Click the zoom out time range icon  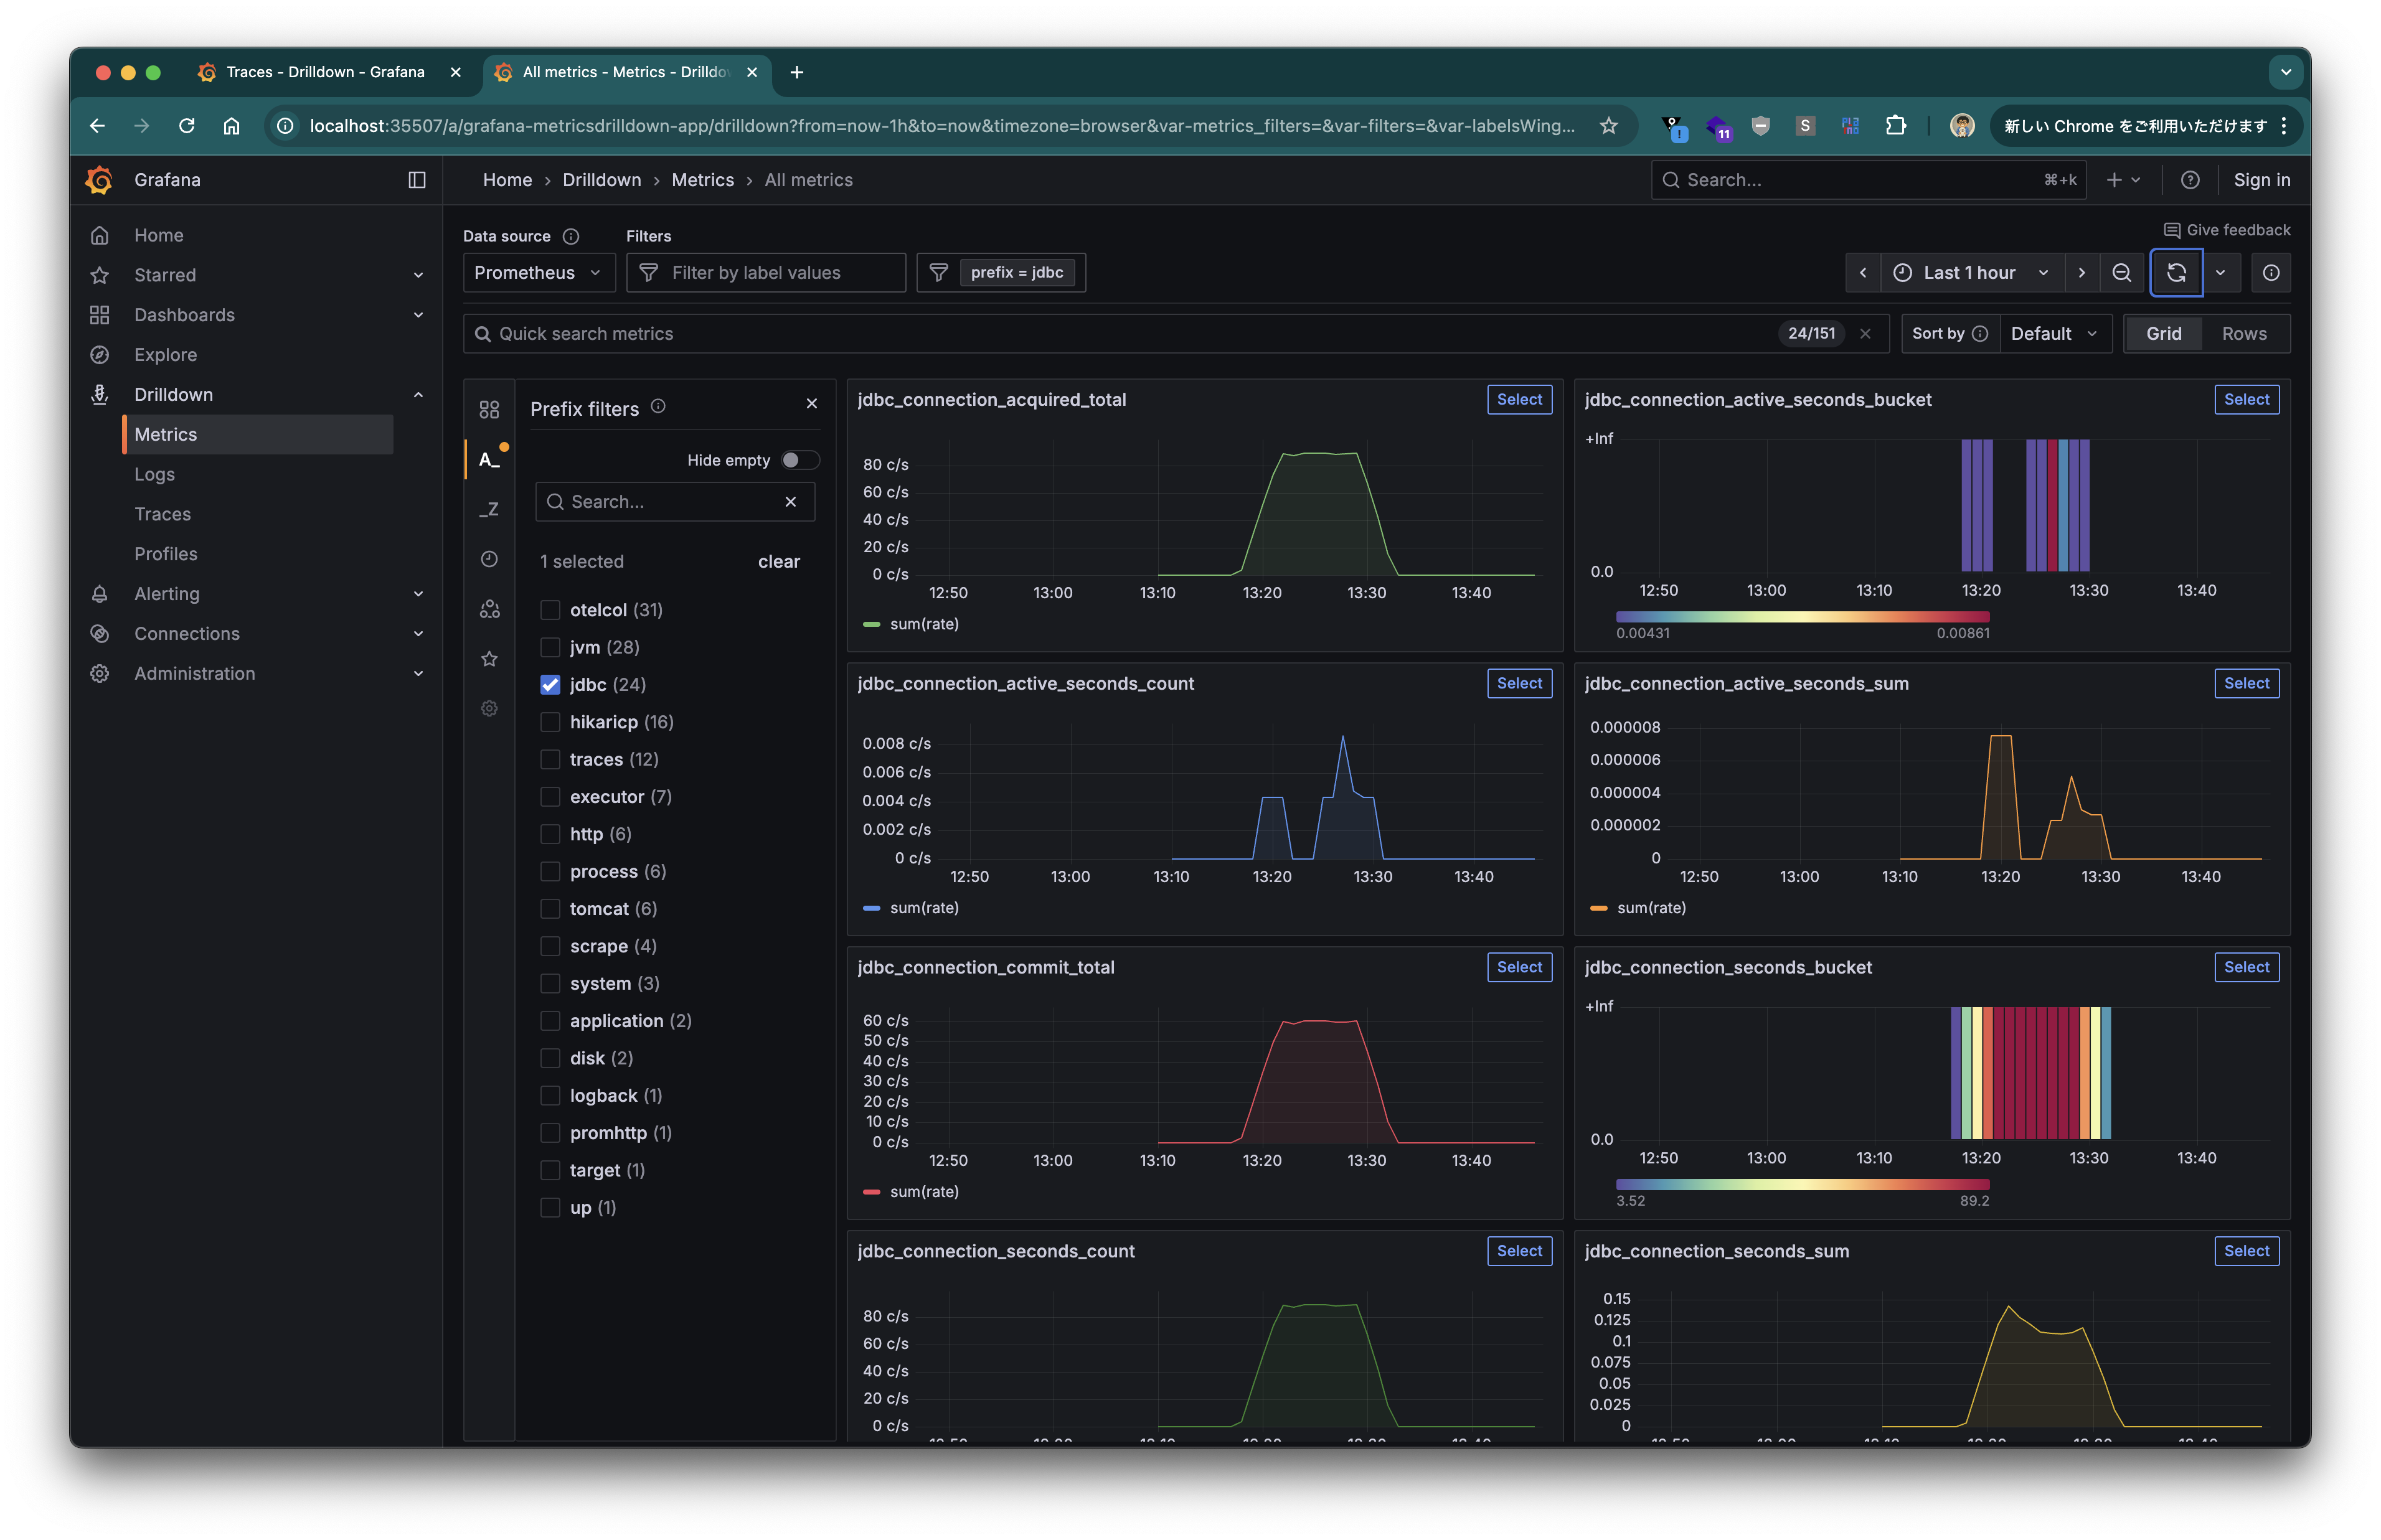click(2121, 272)
